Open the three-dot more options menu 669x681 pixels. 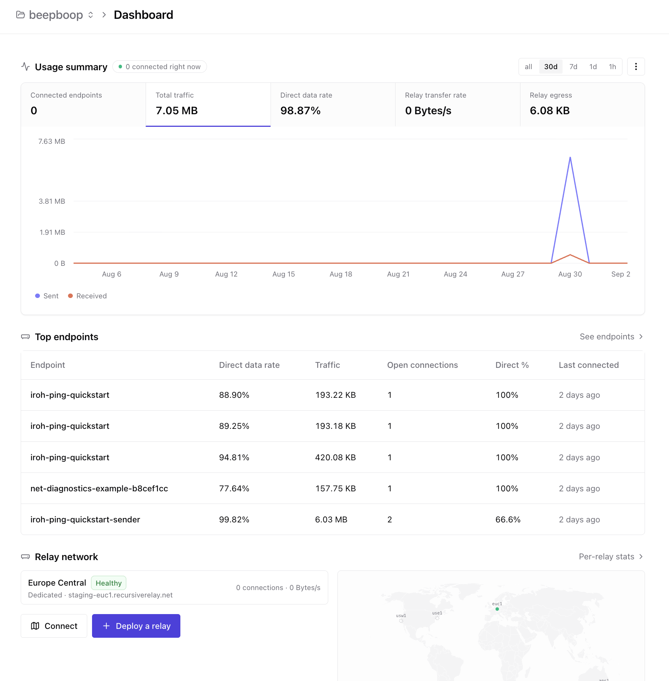636,67
